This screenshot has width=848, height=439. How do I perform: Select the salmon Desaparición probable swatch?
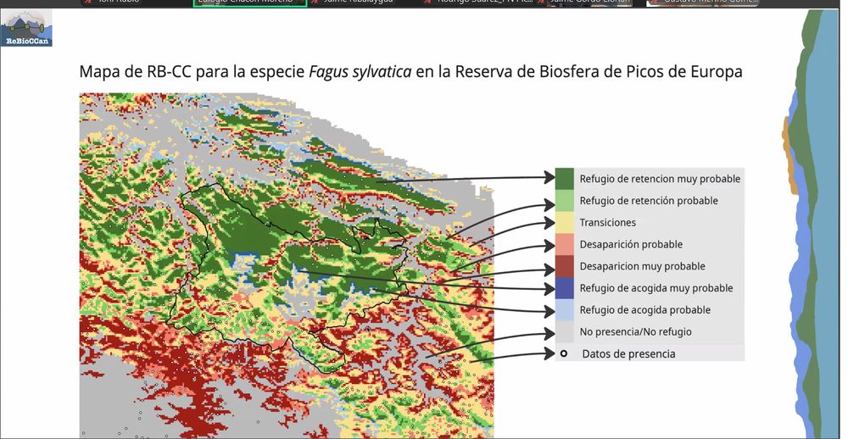564,244
